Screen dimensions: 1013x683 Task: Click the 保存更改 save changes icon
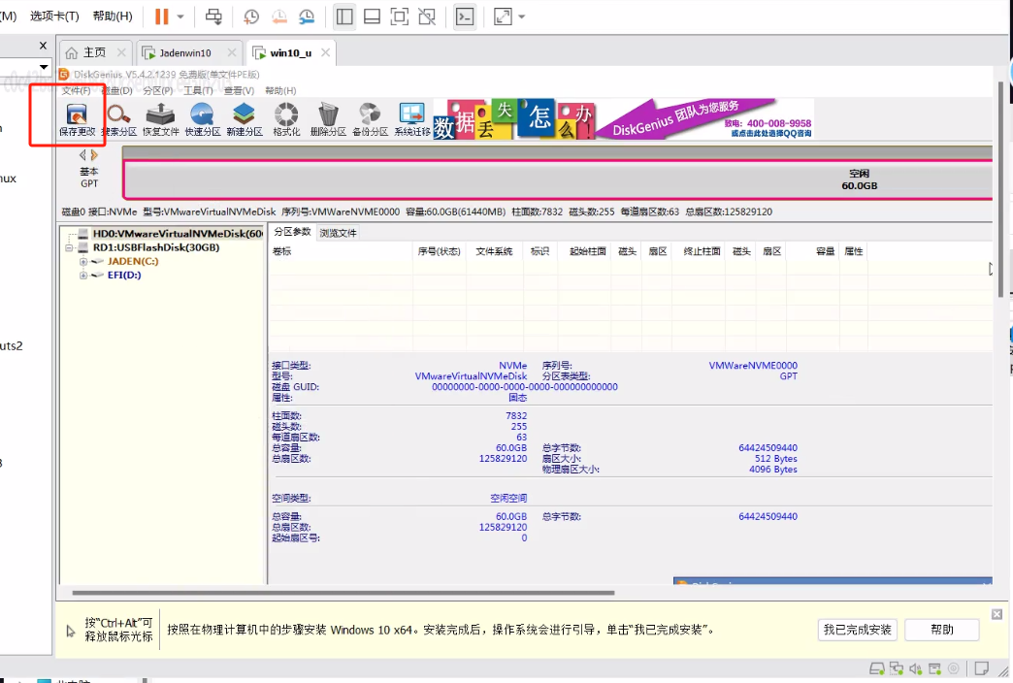coord(77,119)
